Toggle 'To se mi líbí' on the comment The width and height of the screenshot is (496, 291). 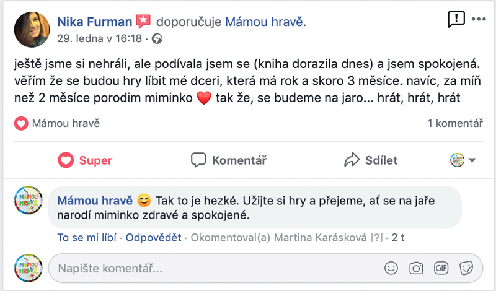87,237
